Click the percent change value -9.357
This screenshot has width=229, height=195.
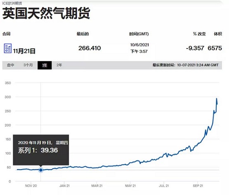[195, 48]
